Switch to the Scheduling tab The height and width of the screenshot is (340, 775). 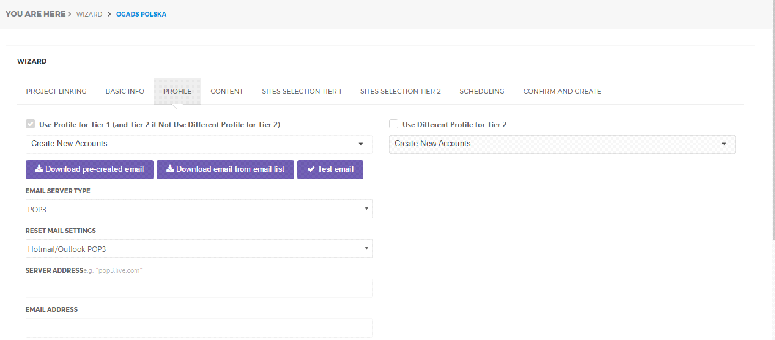coord(482,91)
